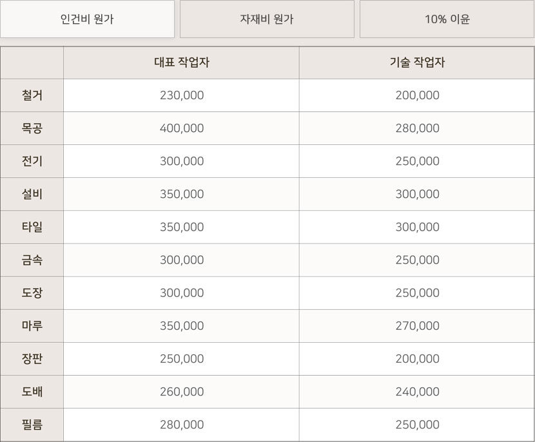Viewport: 535px width, 442px height.
Task: Select the 장판 row label
Action: (32, 359)
